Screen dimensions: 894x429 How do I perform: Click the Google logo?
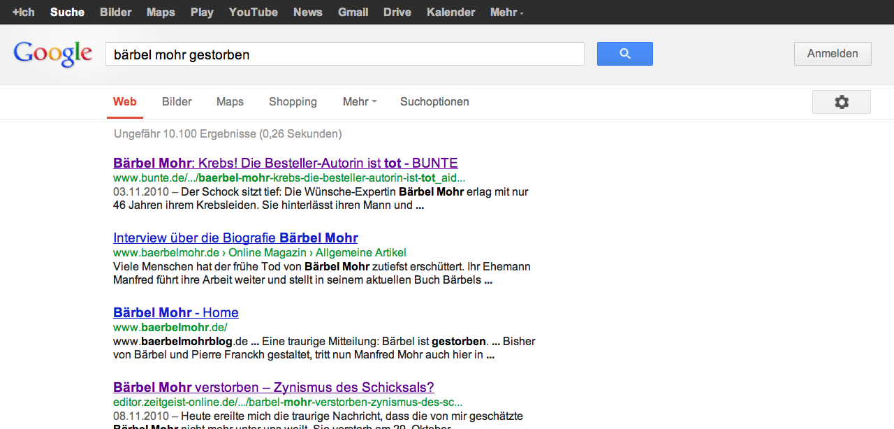point(53,54)
